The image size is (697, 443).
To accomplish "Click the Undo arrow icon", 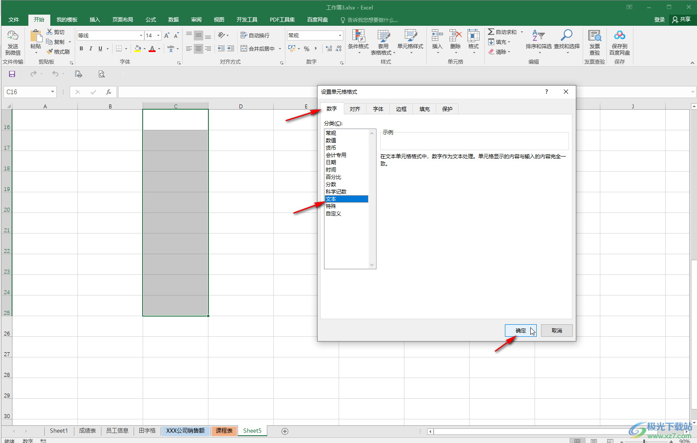I will click(x=55, y=74).
